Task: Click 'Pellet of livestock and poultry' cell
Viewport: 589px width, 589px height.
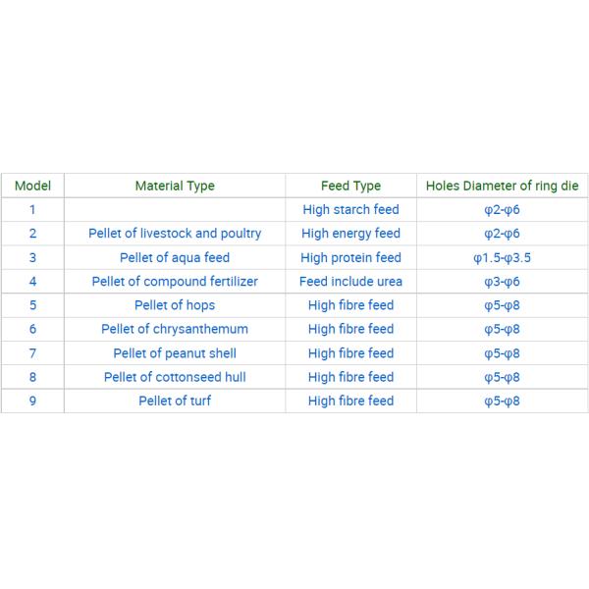Action: coord(175,234)
